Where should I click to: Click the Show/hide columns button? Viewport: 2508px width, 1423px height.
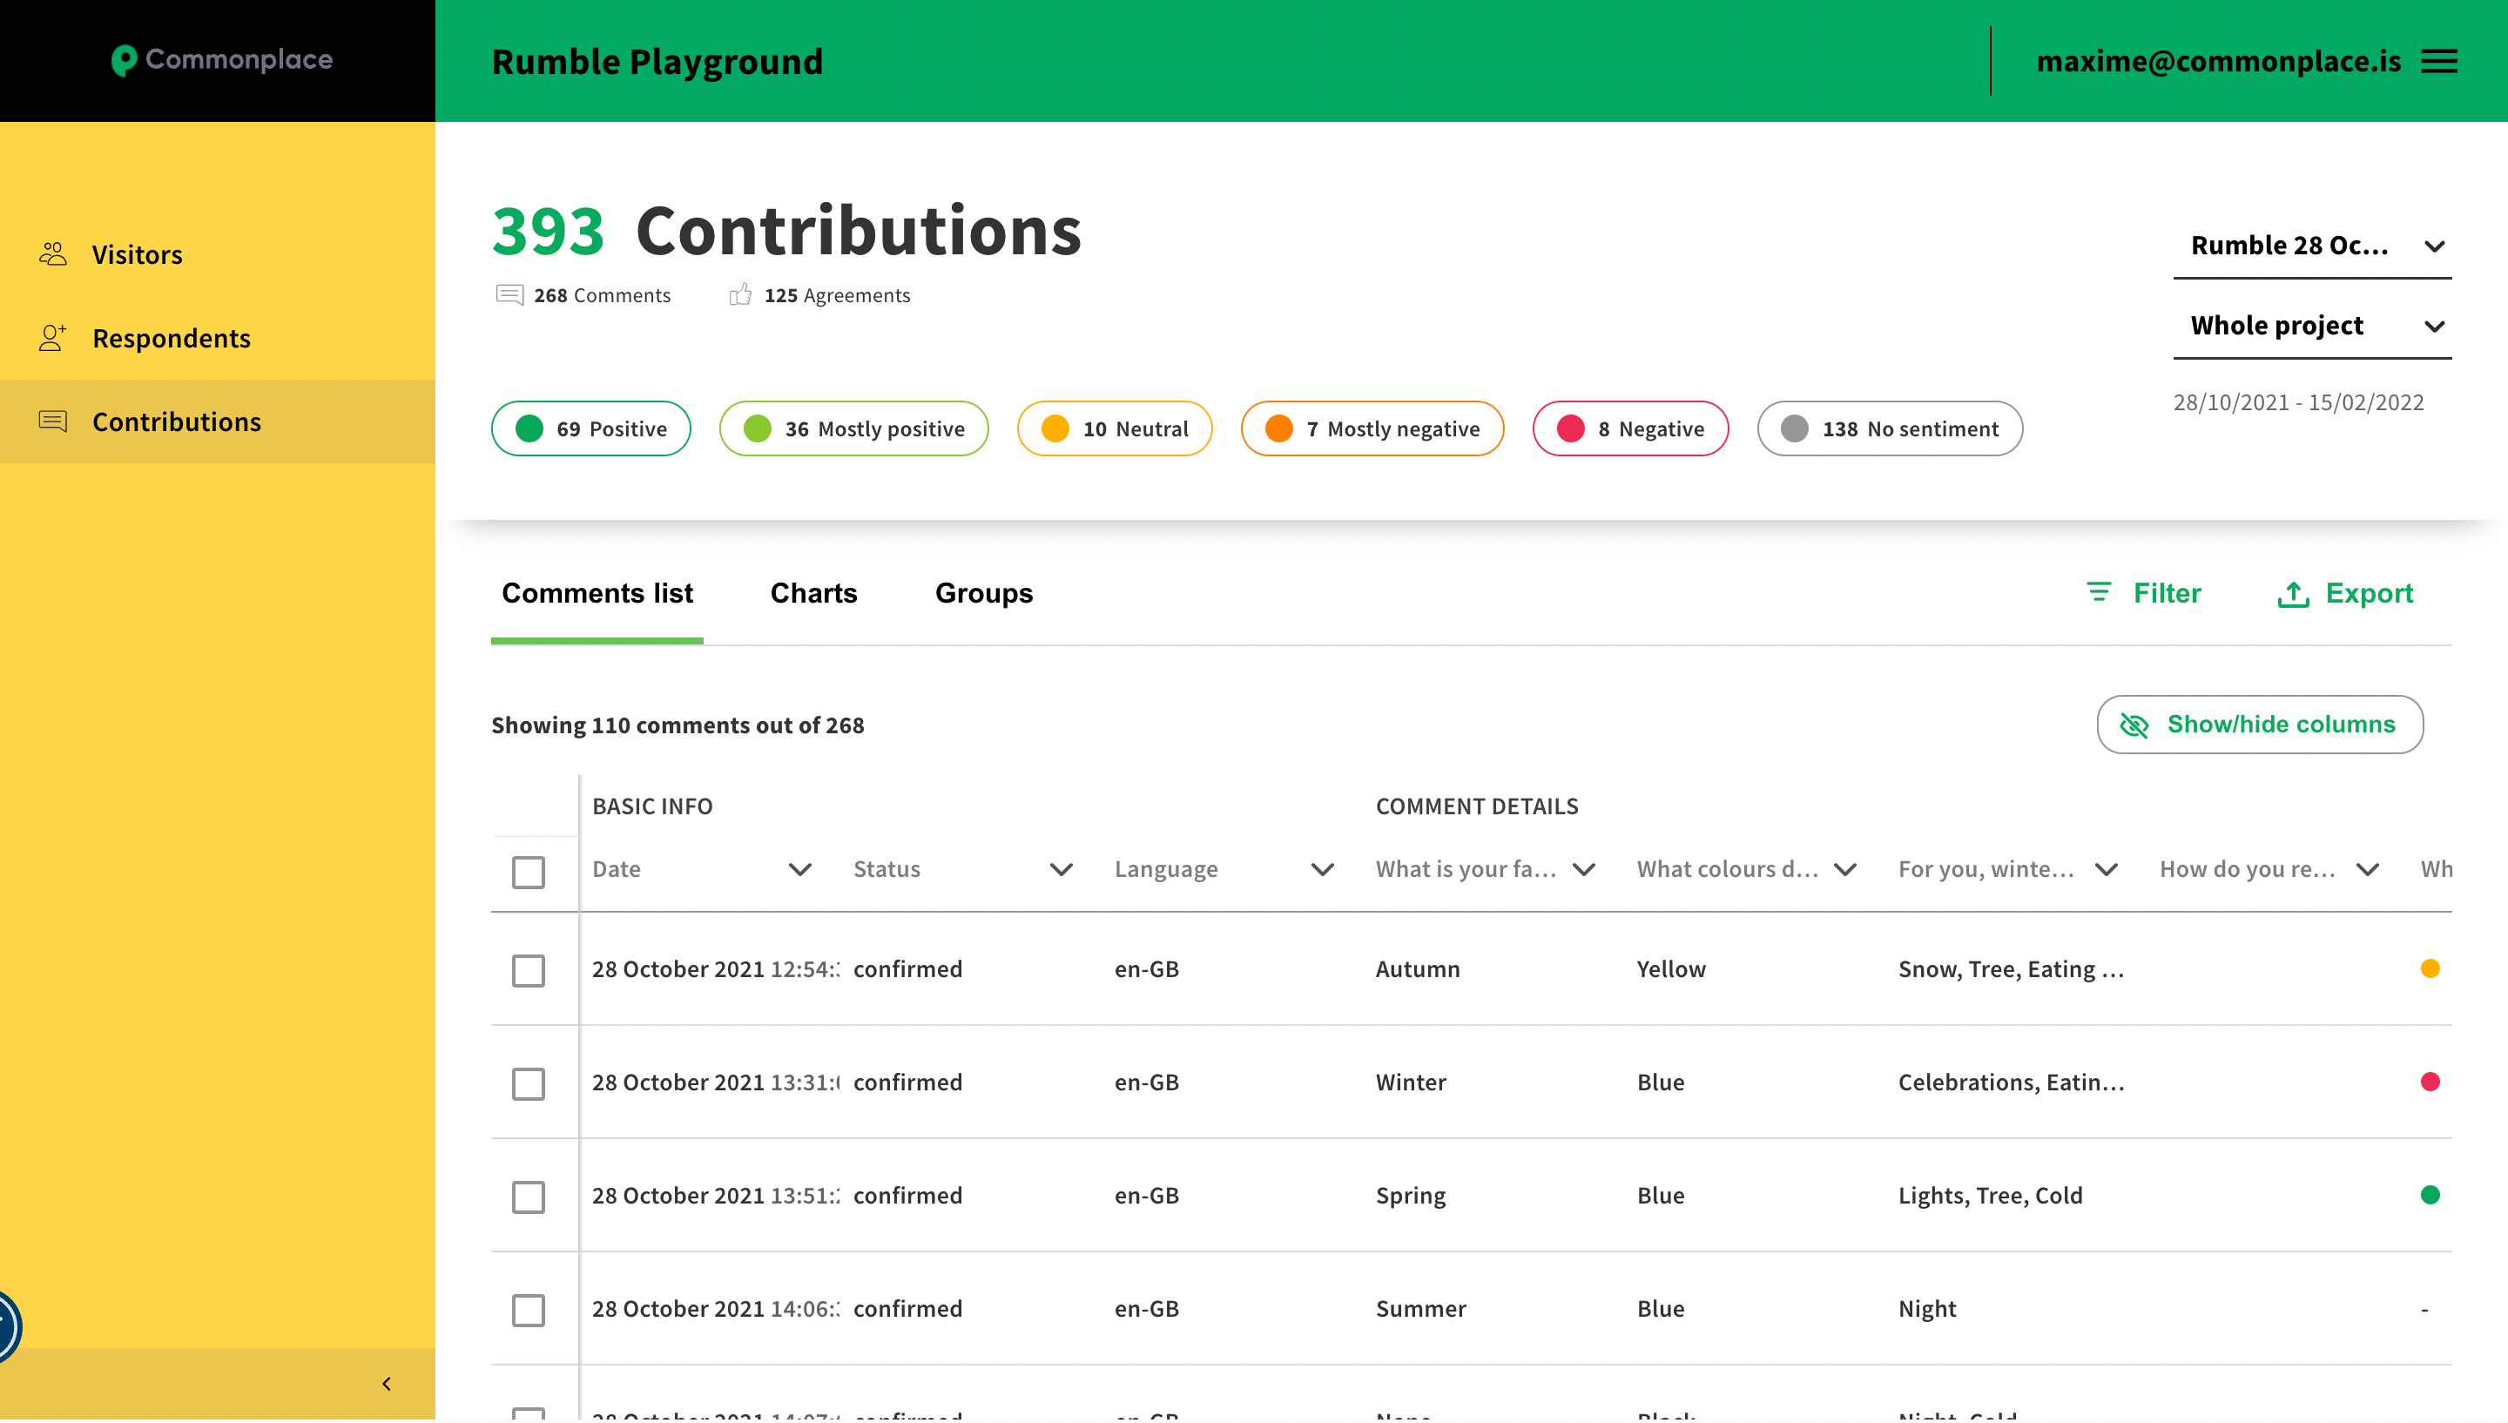[x=2259, y=725]
